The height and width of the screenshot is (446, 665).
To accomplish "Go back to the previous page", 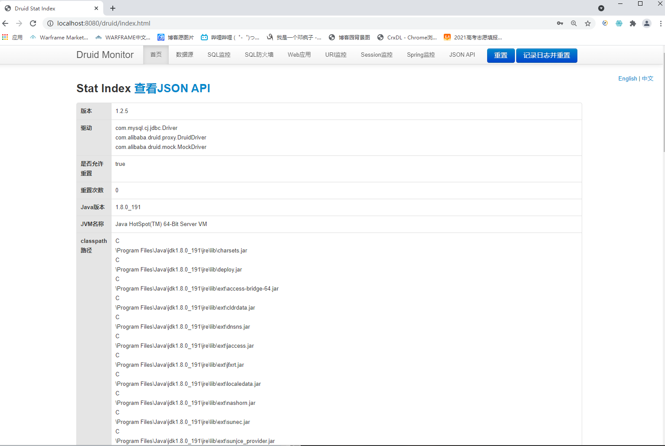I will (x=6, y=23).
